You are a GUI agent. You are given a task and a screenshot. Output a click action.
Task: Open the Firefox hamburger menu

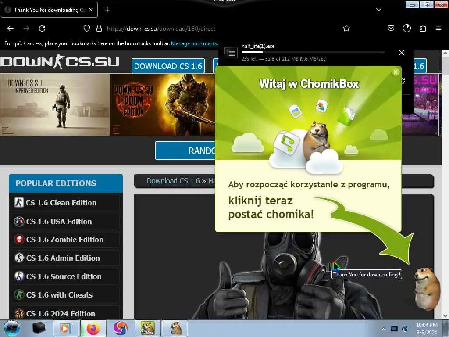(438, 28)
